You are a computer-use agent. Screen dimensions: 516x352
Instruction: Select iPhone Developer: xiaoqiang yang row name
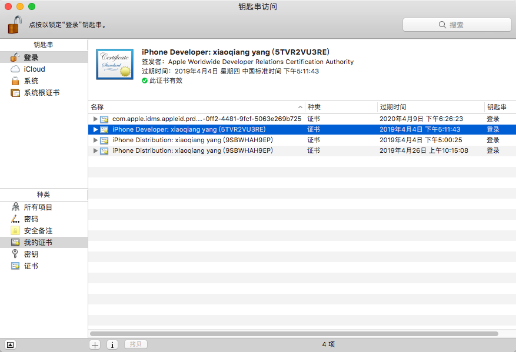pos(189,129)
